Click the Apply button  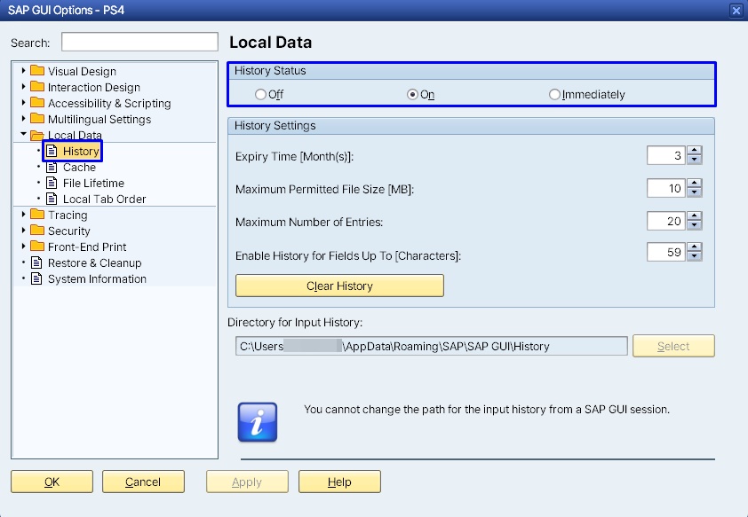247,482
